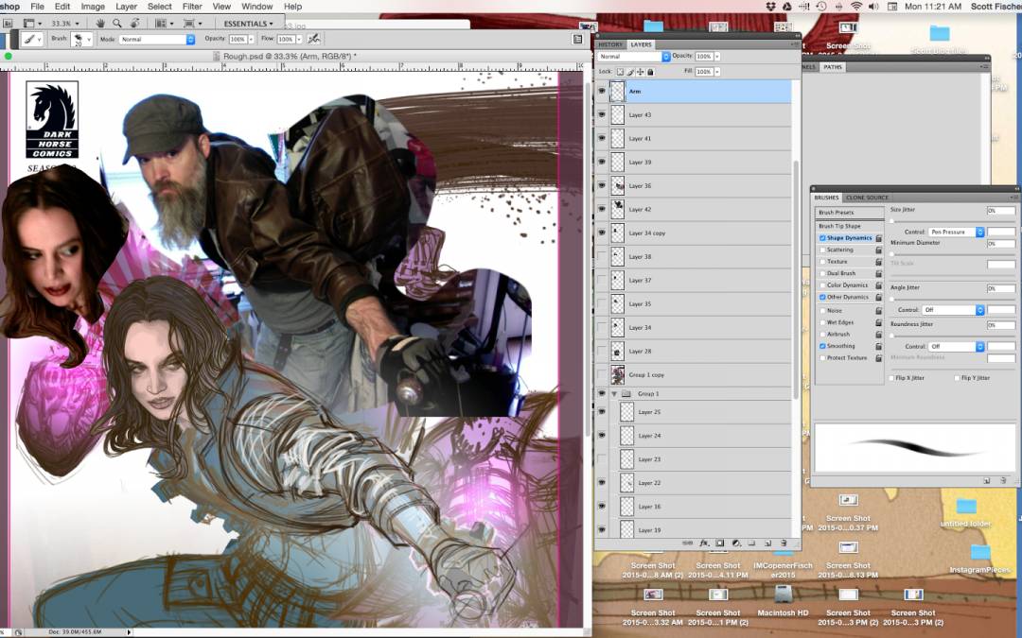1022x638 pixels.
Task: Switch to the History tab
Action: pos(610,44)
